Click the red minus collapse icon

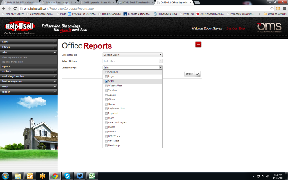coord(199,44)
